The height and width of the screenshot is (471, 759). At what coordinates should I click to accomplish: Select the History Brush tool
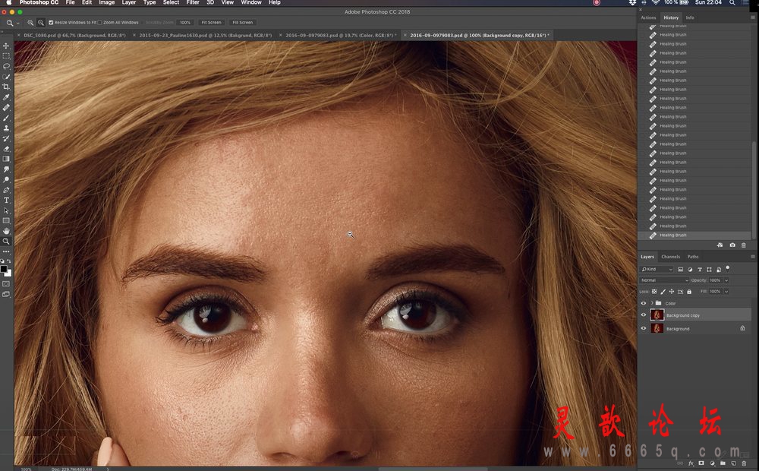pos(6,138)
